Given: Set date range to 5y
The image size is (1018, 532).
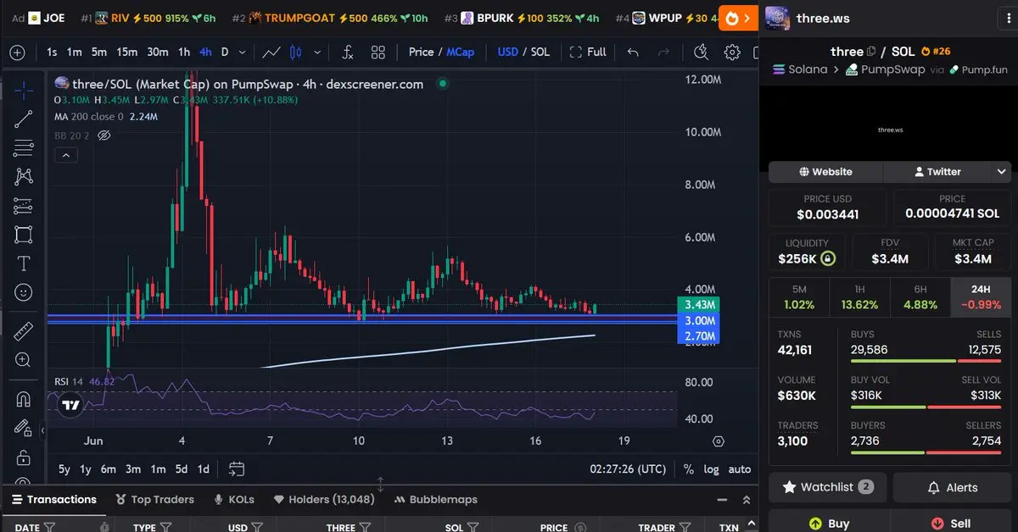Looking at the screenshot, I should coord(64,468).
